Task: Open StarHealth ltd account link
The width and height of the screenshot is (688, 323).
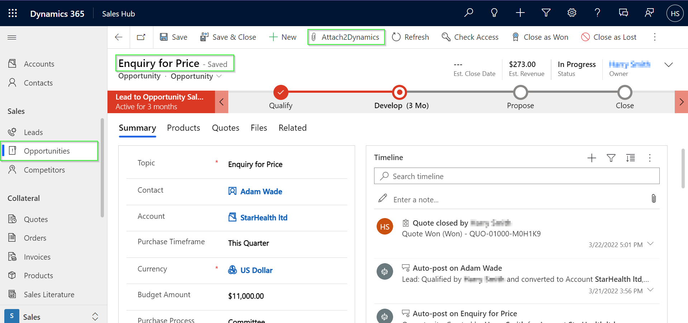Action: [x=264, y=218]
